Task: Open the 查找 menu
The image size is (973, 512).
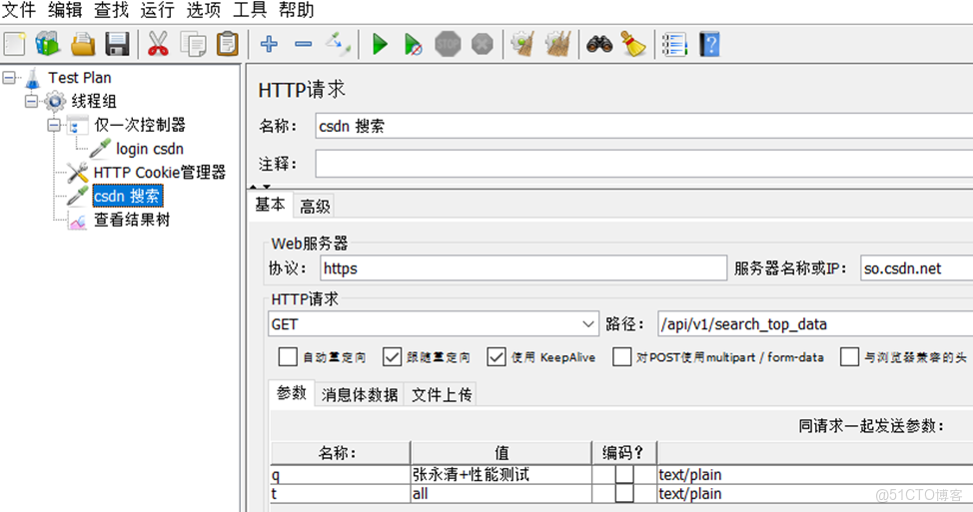Action: [x=112, y=10]
